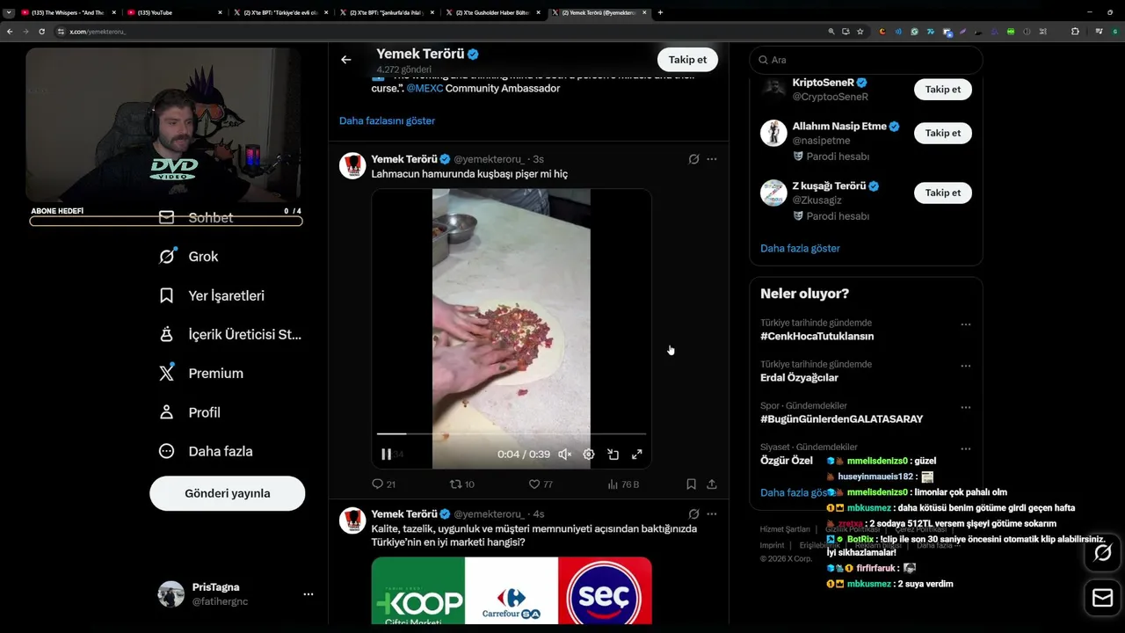This screenshot has height=633, width=1125.
Task: Open floating Grok button at bottom right
Action: click(x=1102, y=553)
